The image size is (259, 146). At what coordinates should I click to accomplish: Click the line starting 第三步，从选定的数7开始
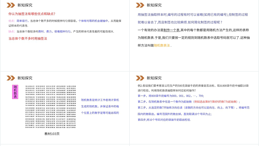(x=193, y=108)
